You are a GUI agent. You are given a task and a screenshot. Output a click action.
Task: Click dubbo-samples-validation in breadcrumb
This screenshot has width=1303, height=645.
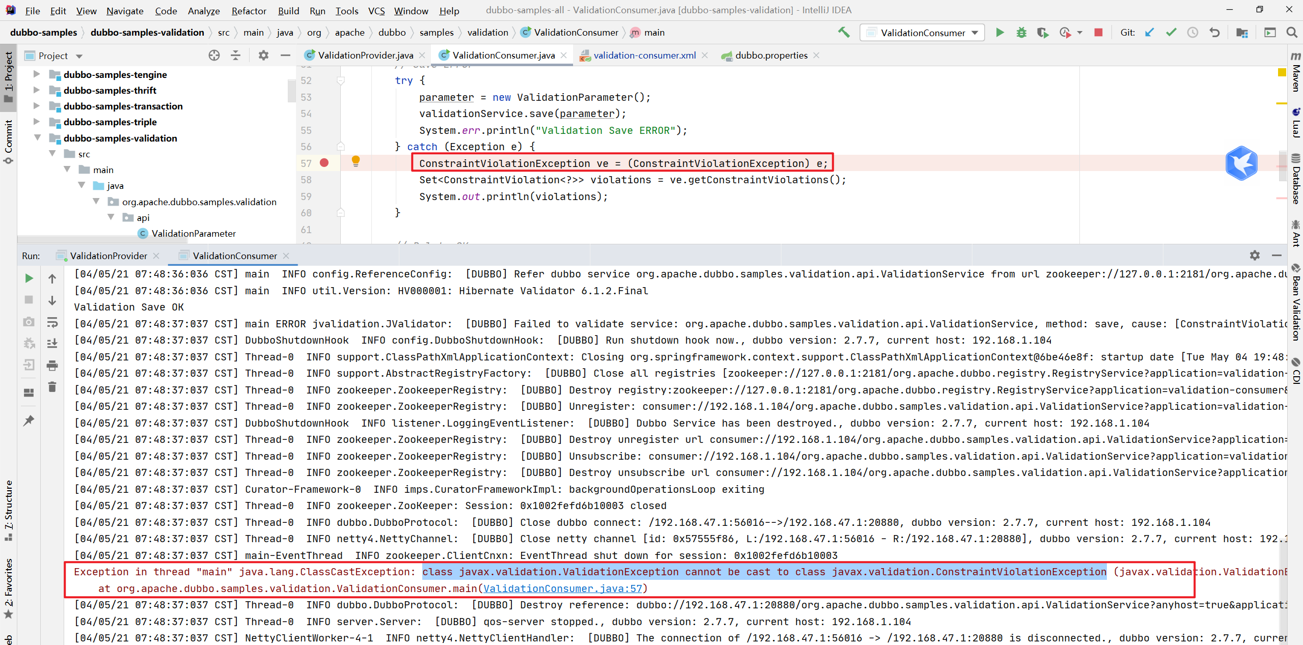pos(147,33)
